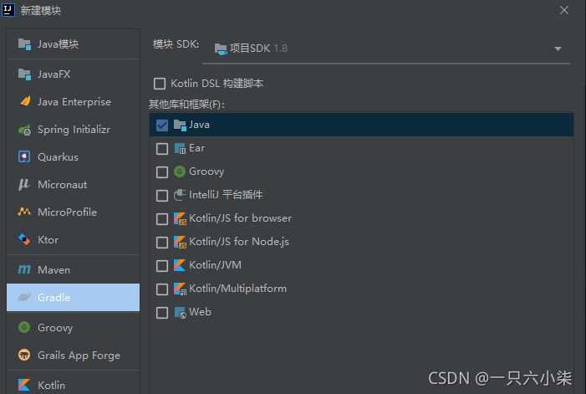Click the 项目SDK 1.8 combo box text
586x394 pixels.
tap(258, 49)
